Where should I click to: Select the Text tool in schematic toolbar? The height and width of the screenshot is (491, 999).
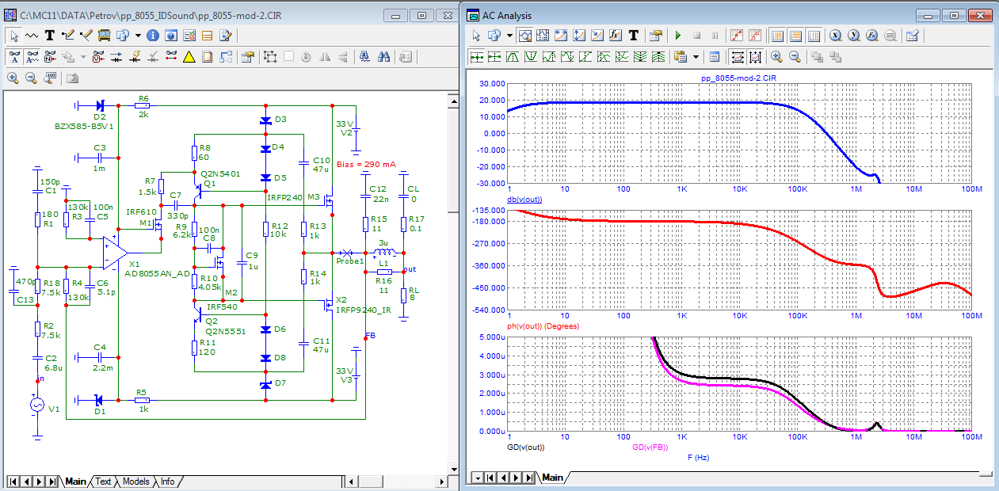pyautogui.click(x=49, y=36)
